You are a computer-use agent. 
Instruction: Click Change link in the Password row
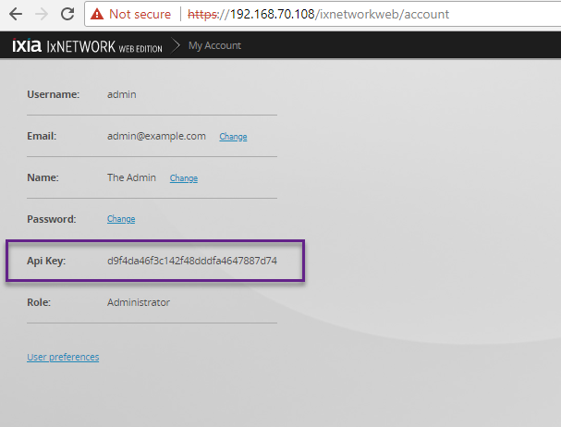point(121,219)
